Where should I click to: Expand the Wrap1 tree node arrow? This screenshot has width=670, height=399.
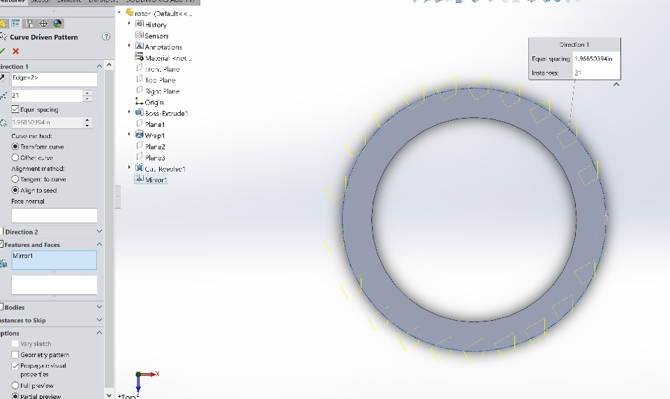point(129,134)
